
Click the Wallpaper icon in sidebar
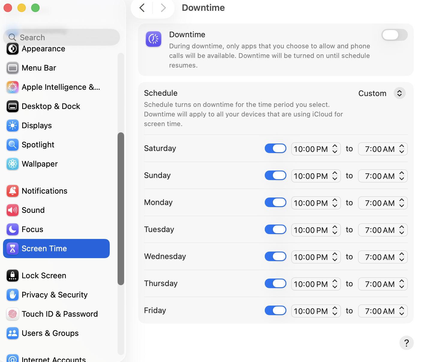13,164
